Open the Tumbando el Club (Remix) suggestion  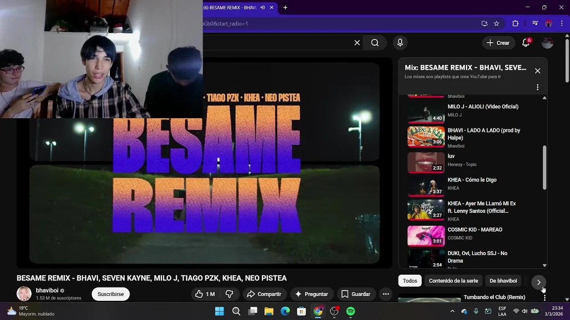[494, 297]
